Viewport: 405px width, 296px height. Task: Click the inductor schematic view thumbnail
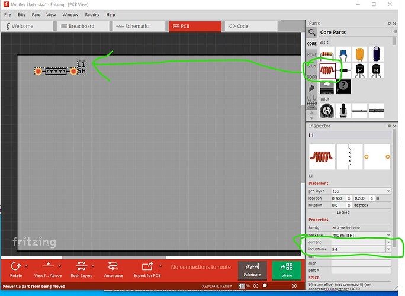pyautogui.click(x=349, y=157)
